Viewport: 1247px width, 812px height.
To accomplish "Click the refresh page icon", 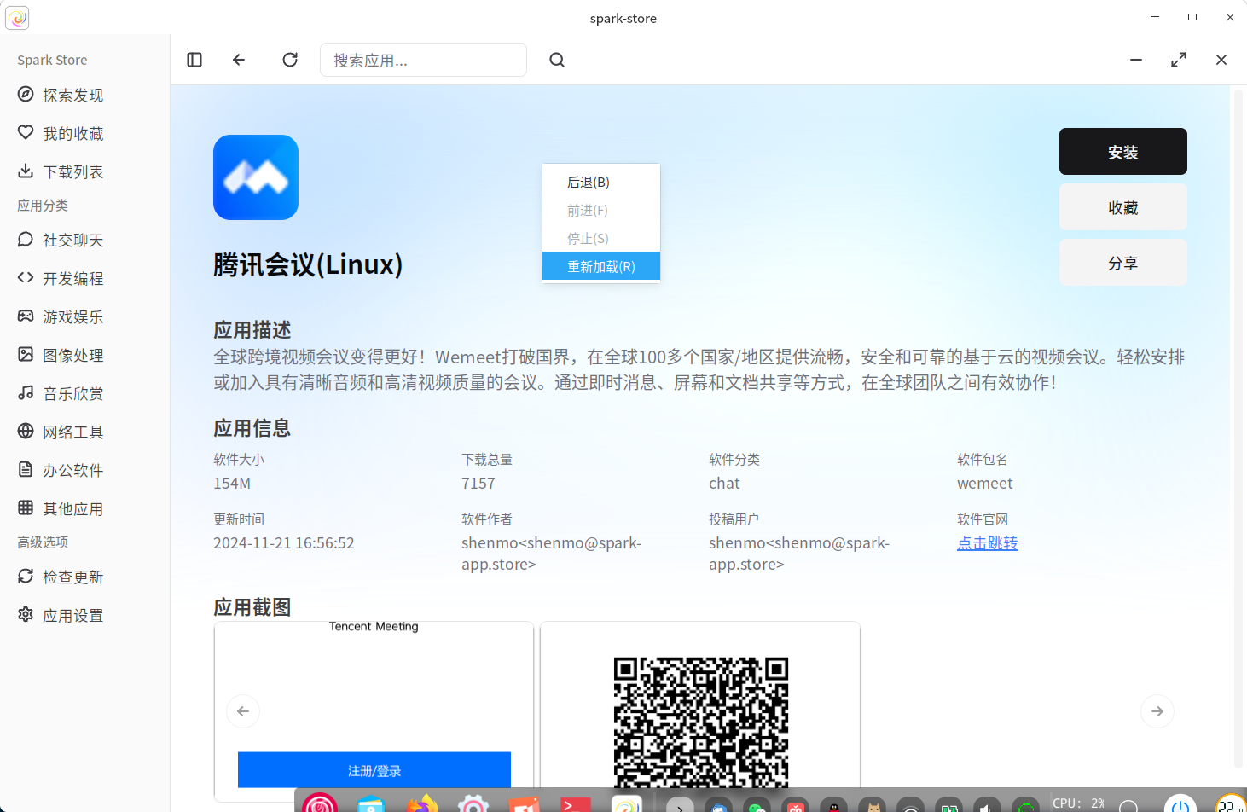I will click(290, 60).
